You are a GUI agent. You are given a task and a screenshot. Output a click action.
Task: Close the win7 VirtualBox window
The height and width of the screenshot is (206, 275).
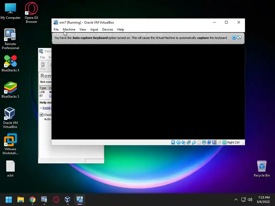239,22
